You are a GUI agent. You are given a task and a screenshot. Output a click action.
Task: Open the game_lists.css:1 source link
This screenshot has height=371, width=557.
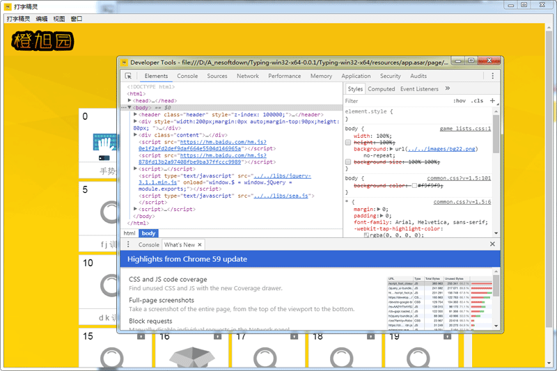pyautogui.click(x=464, y=129)
